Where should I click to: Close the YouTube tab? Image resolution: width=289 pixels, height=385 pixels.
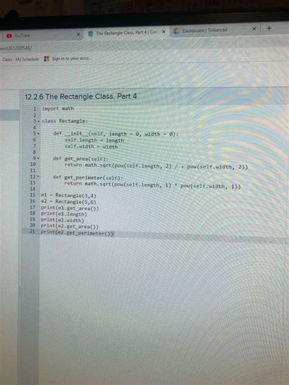(78, 34)
